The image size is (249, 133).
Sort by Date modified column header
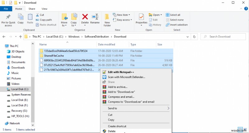coord(113,44)
